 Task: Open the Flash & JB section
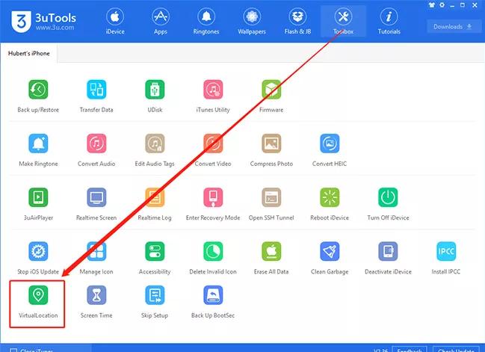(x=297, y=22)
